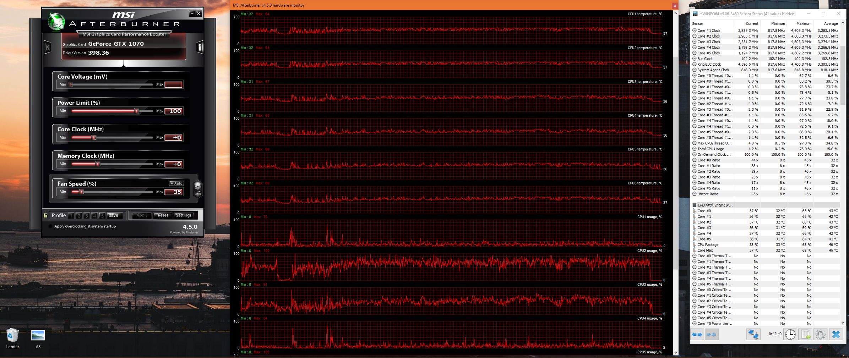Click CPU Package thermometer icon
This screenshot has height=358, width=849.
click(695, 244)
